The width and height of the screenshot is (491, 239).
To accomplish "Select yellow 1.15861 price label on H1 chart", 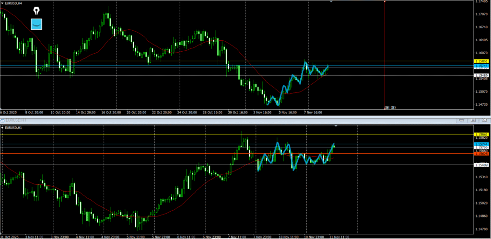I will (x=481, y=134).
